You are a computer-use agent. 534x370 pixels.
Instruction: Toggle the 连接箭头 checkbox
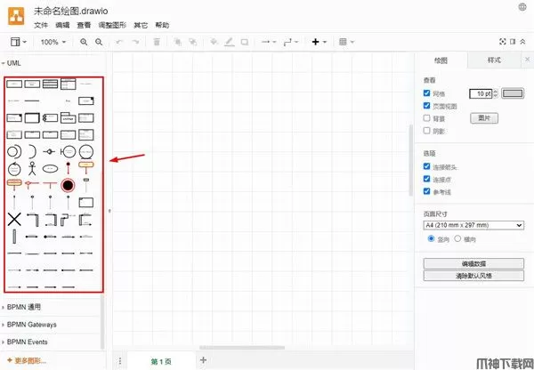[426, 166]
